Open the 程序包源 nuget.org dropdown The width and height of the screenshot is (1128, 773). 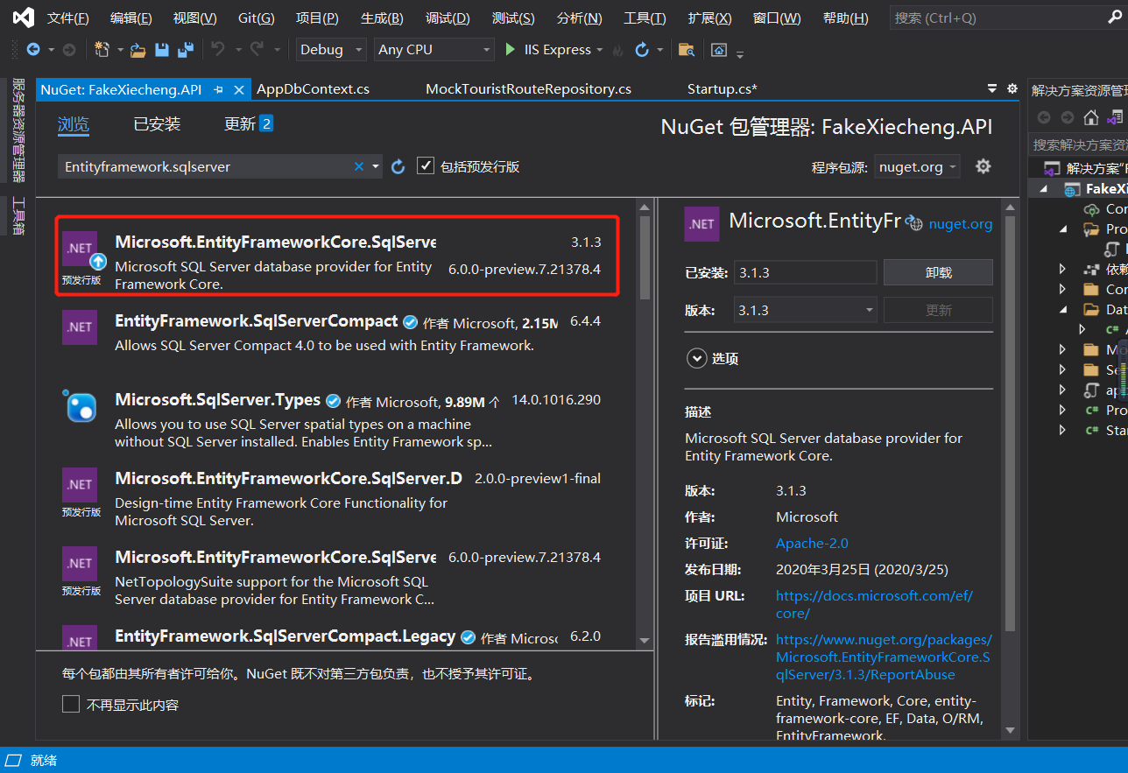(x=917, y=166)
